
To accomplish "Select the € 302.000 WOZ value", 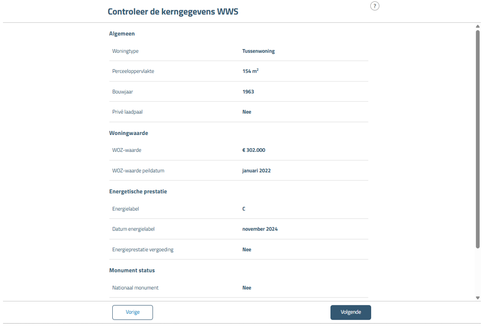I will (253, 150).
